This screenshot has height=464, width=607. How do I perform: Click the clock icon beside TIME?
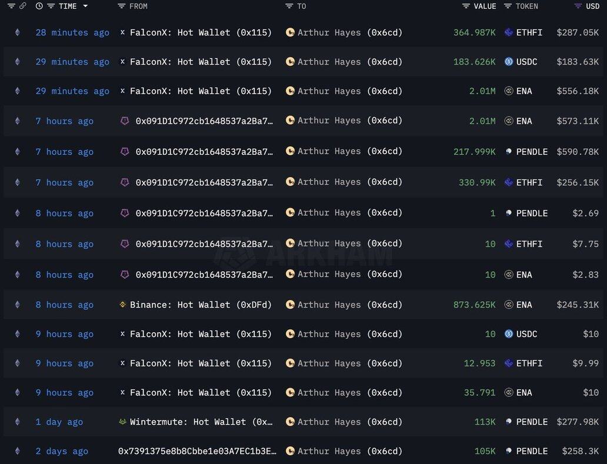click(39, 6)
